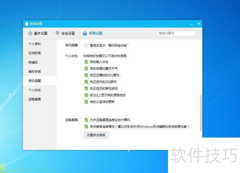Open 远程桌面 sidebar item
The image size is (240, 173).
(x=35, y=99)
